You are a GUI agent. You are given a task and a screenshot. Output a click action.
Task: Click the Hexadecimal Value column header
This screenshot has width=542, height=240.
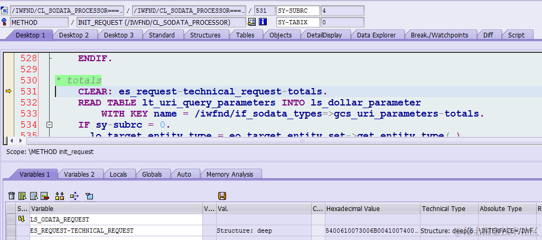pyautogui.click(x=372, y=208)
